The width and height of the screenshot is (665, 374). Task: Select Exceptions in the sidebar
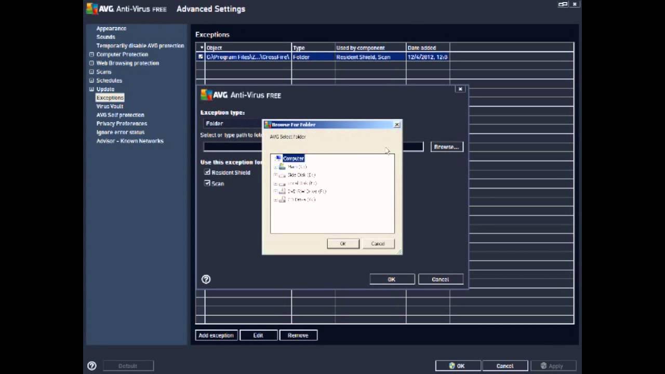tap(110, 98)
